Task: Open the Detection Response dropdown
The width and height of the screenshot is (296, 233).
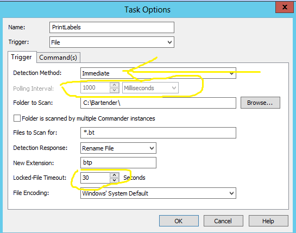Action: pyautogui.click(x=118, y=148)
